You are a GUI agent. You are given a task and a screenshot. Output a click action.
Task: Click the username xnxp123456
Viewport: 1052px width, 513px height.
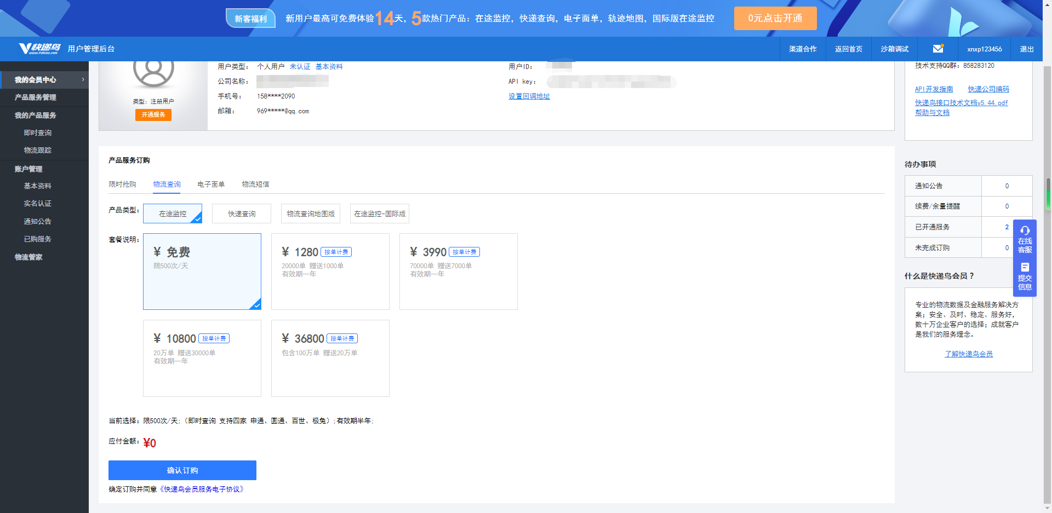point(985,49)
